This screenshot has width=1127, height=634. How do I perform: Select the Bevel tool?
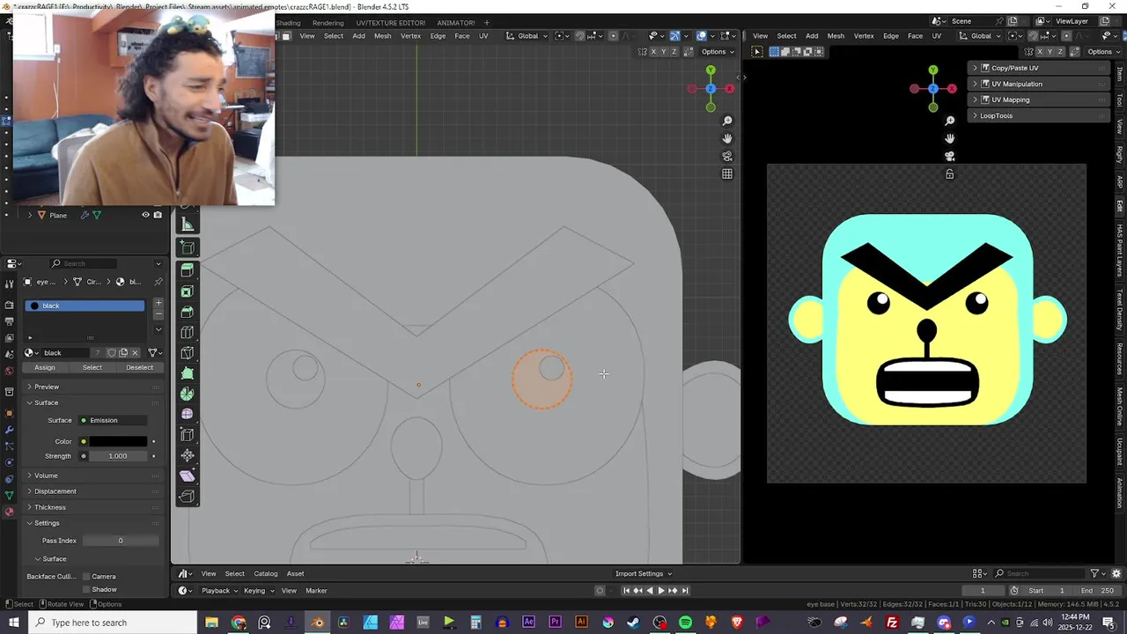point(187,312)
